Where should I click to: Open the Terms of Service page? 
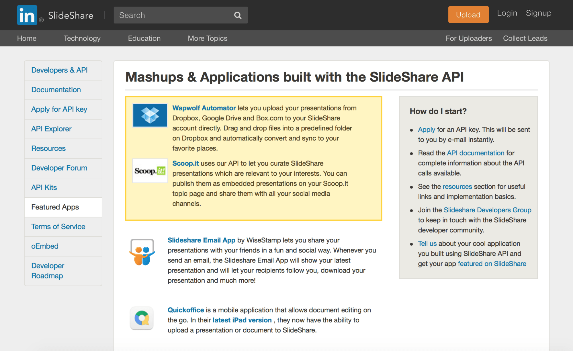[58, 226]
